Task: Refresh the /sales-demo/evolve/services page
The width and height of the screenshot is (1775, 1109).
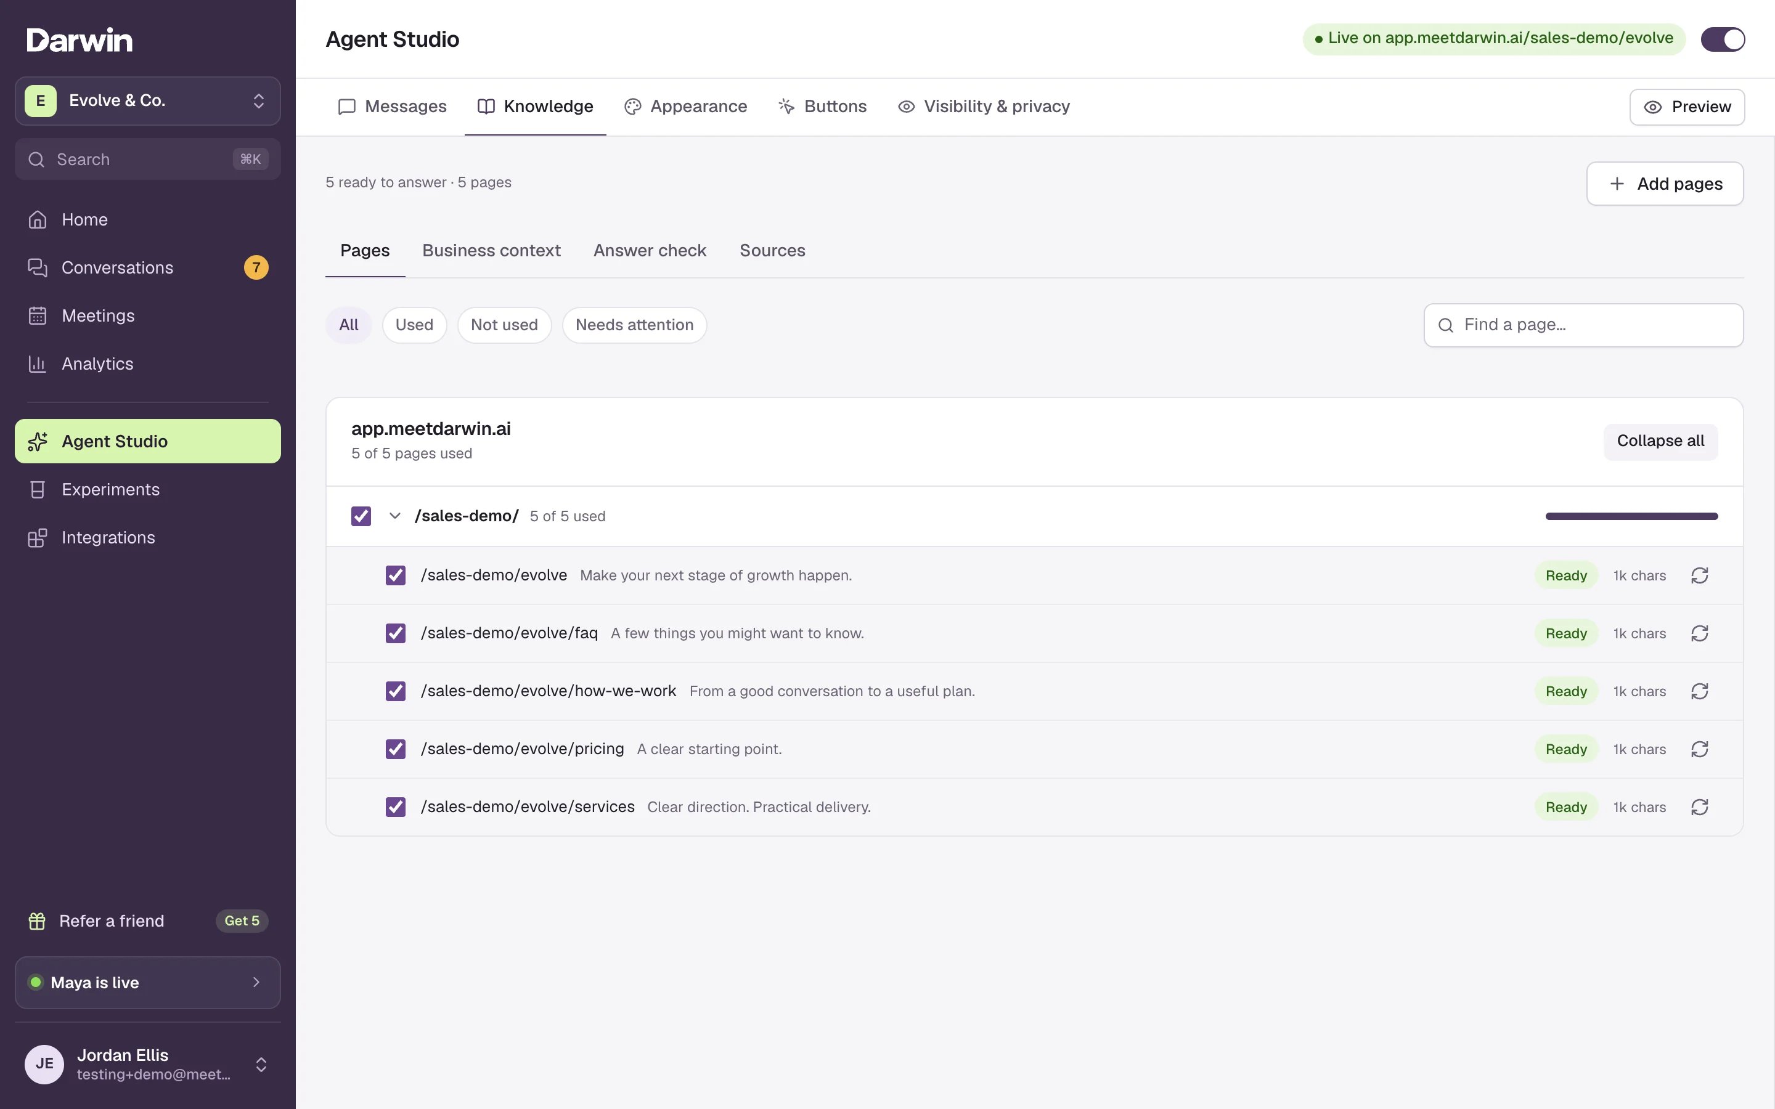Action: tap(1699, 807)
